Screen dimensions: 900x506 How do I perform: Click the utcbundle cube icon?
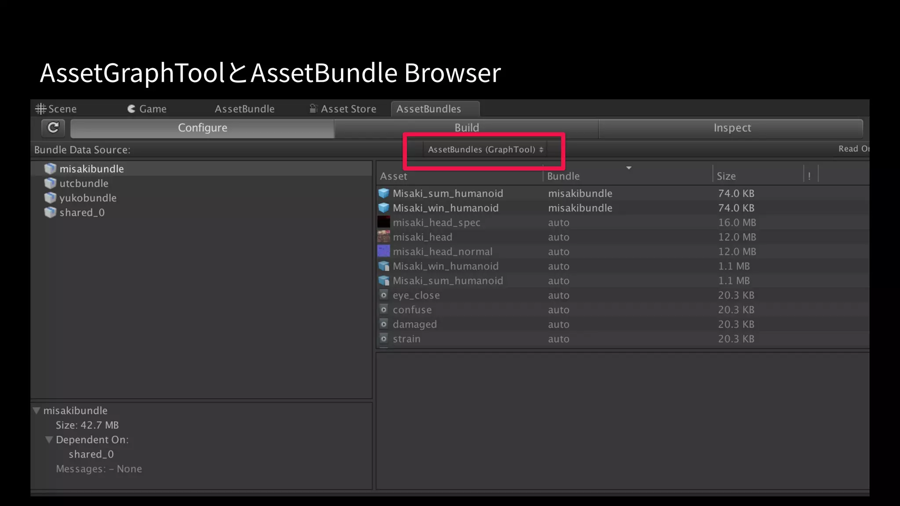pos(50,183)
